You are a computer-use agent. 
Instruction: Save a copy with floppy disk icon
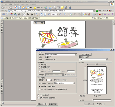point(3,14)
